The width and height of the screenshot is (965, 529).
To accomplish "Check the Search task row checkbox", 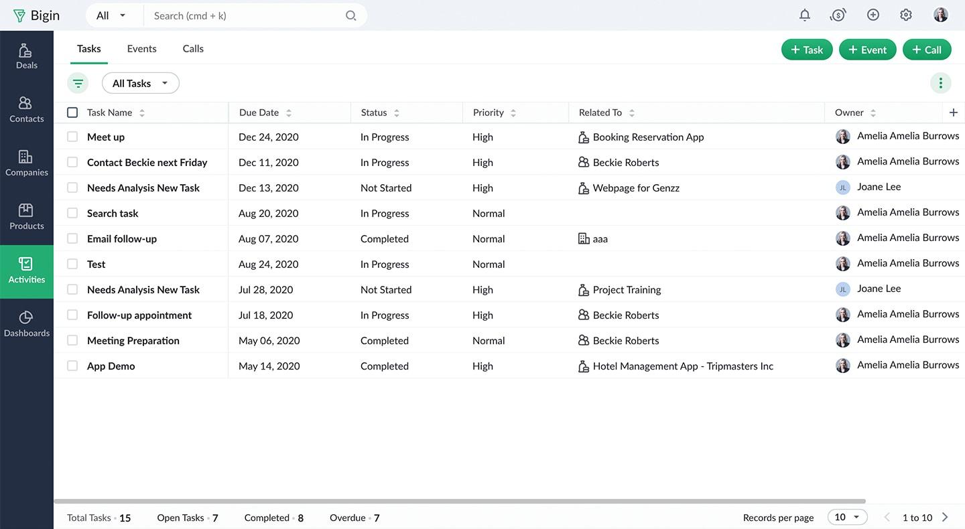I will click(72, 213).
